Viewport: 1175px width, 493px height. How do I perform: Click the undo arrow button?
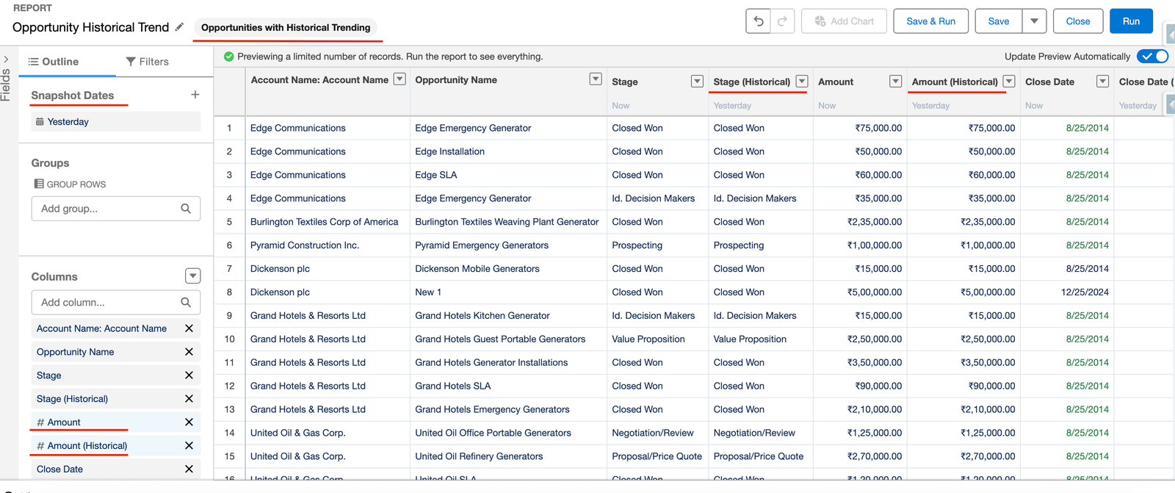[759, 21]
